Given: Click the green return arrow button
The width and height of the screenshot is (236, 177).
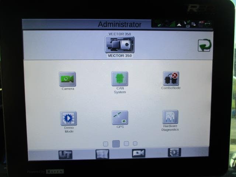Looking at the screenshot, I should [204, 45].
